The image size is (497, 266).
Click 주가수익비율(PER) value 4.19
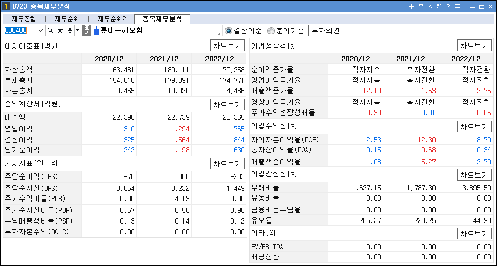point(182,198)
